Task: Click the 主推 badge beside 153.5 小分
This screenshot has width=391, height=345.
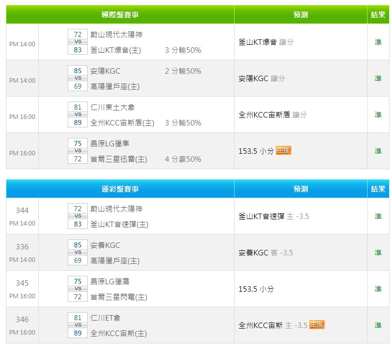Action: pyautogui.click(x=283, y=150)
